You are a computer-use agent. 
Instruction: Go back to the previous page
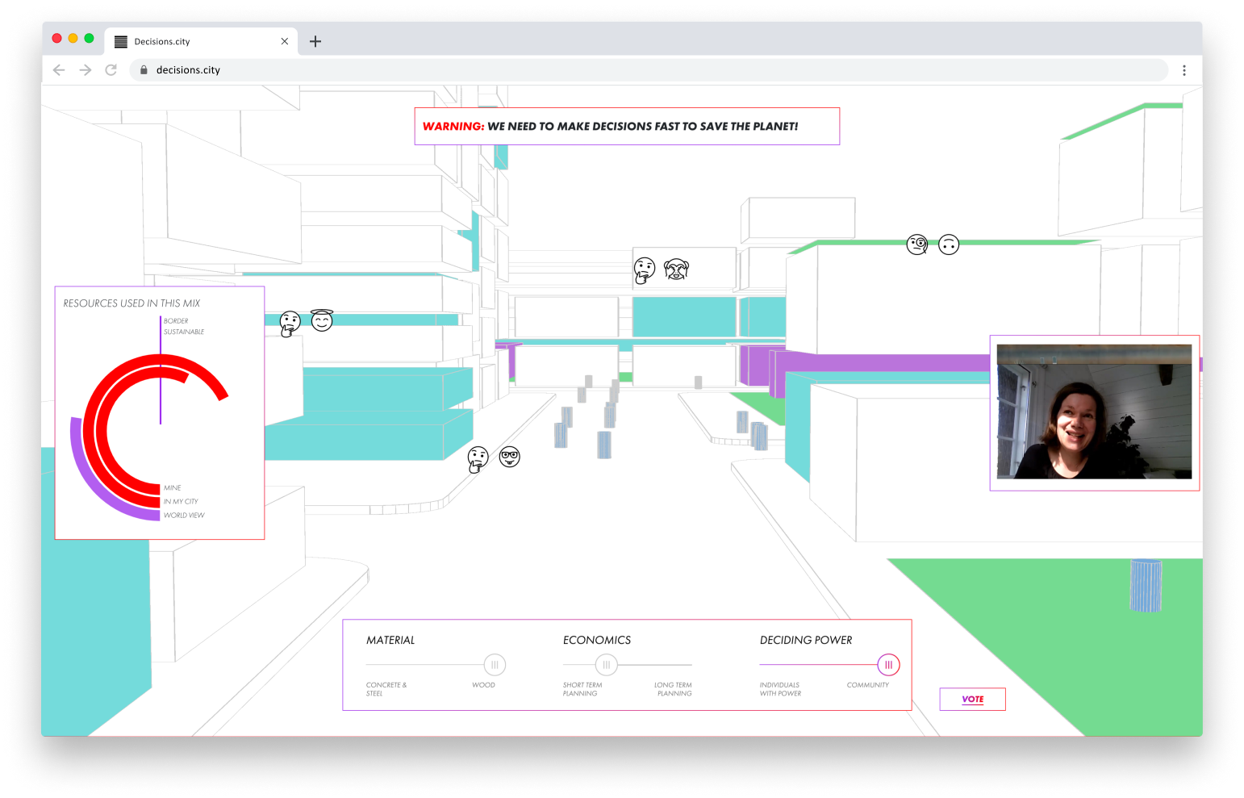tap(59, 70)
